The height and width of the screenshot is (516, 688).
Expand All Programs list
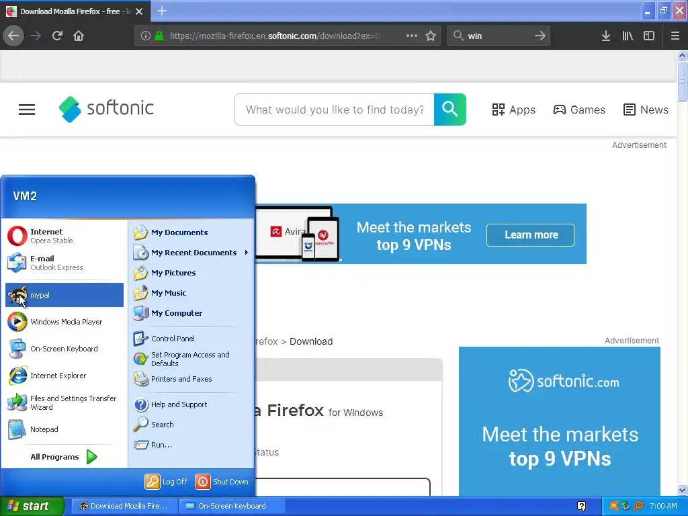64,457
